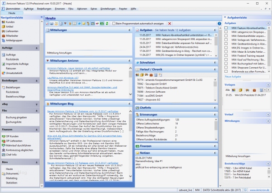Image resolution: width=272 pixels, height=193 pixels.
Task: Collapse the Mitteilungen Blog panel
Action: (x=130, y=104)
